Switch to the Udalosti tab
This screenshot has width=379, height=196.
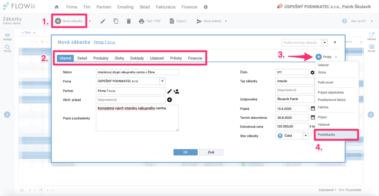[157, 58]
